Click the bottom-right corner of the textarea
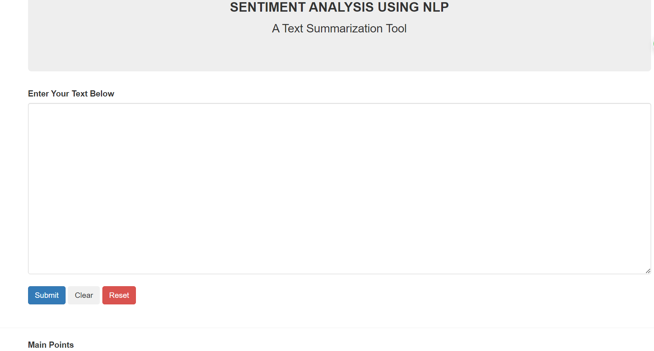 (x=648, y=271)
